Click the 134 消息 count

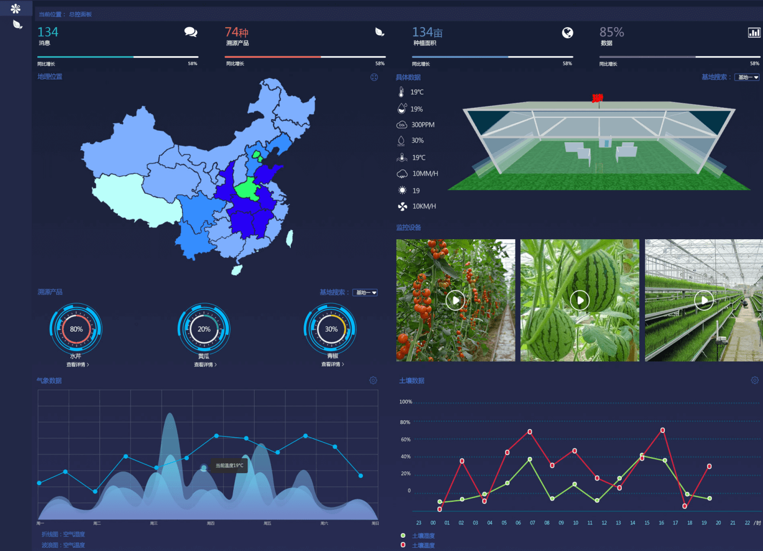click(x=47, y=32)
